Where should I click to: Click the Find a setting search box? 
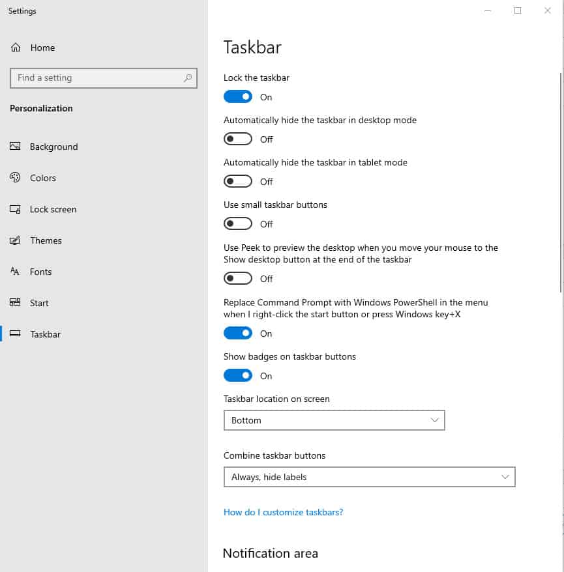[x=104, y=78]
